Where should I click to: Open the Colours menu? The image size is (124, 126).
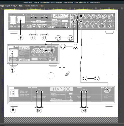(x=14, y=6)
